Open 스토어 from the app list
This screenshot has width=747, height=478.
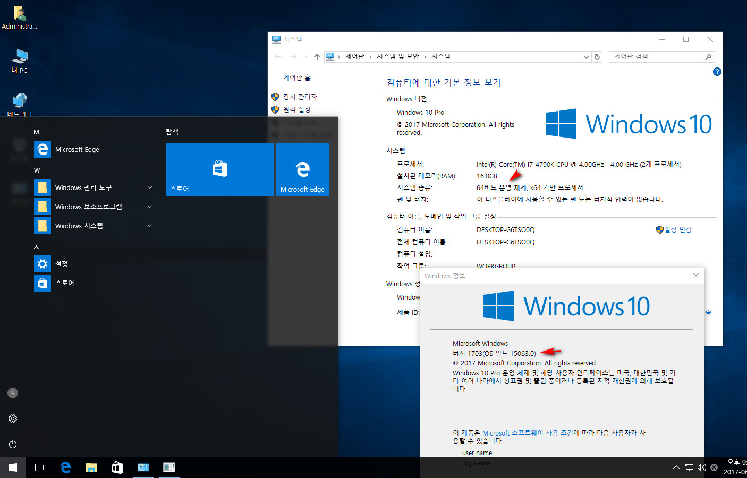tap(96, 283)
